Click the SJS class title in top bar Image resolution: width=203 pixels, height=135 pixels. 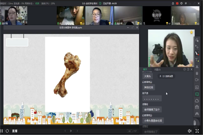click(90, 3)
